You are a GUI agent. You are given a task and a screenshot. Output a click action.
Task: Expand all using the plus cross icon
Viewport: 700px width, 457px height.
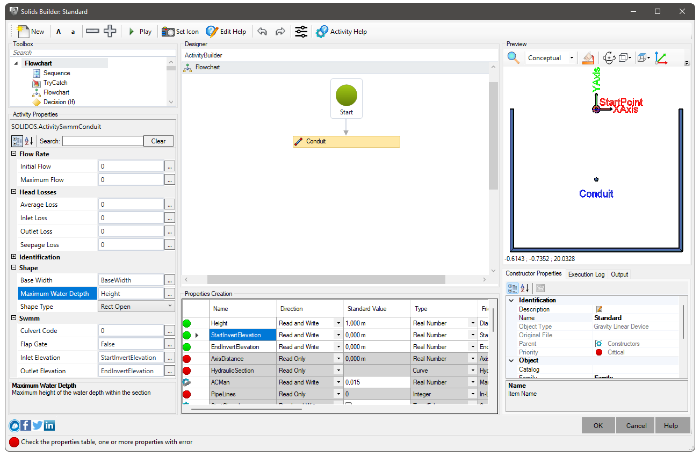tap(110, 31)
